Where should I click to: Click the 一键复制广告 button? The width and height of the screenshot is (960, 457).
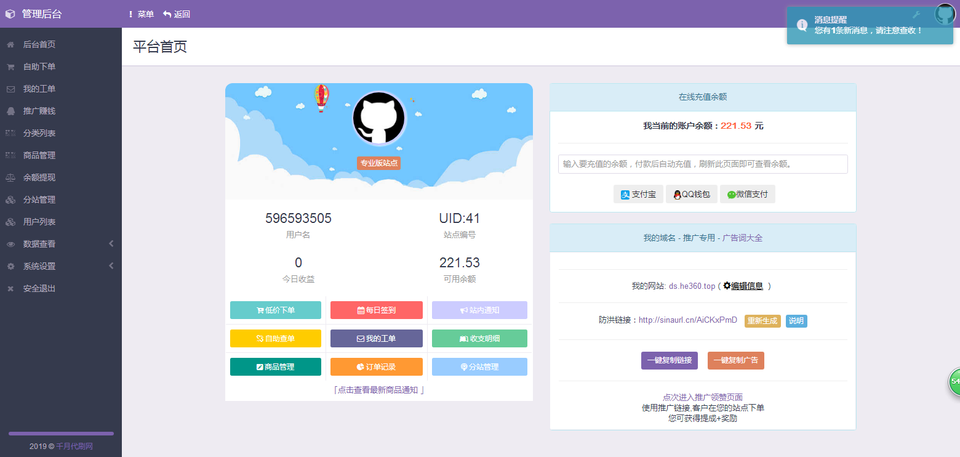coord(736,360)
